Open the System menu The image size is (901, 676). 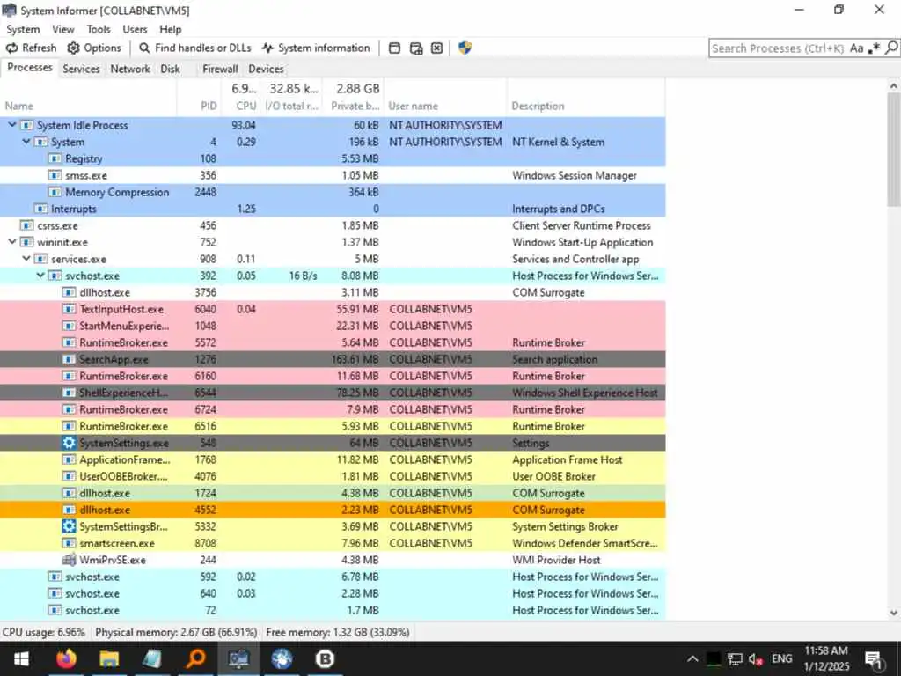[23, 29]
